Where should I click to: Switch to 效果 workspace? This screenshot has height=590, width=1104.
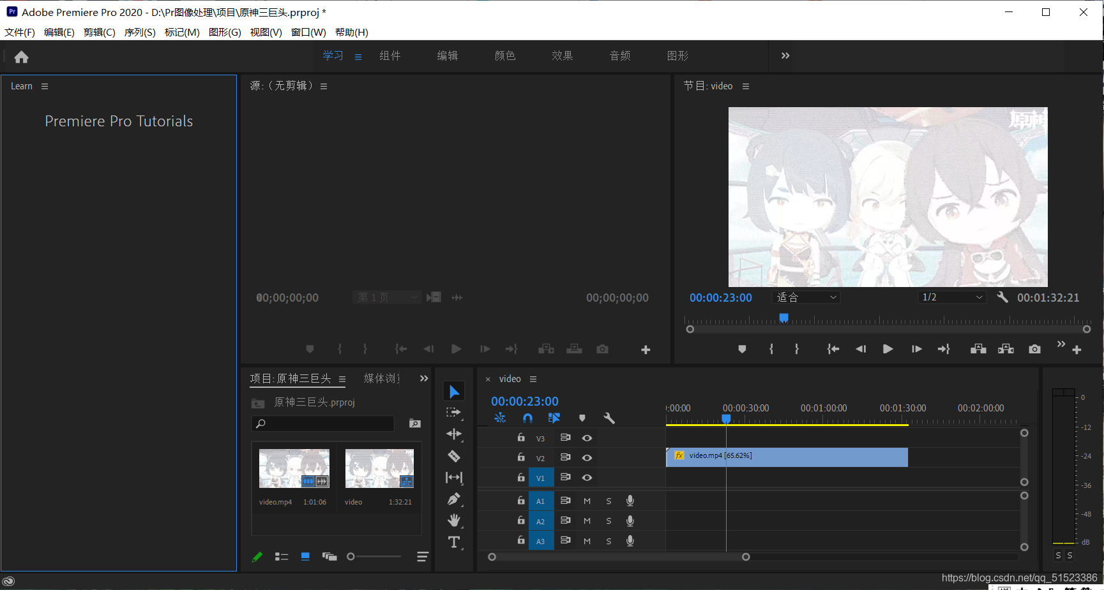563,56
